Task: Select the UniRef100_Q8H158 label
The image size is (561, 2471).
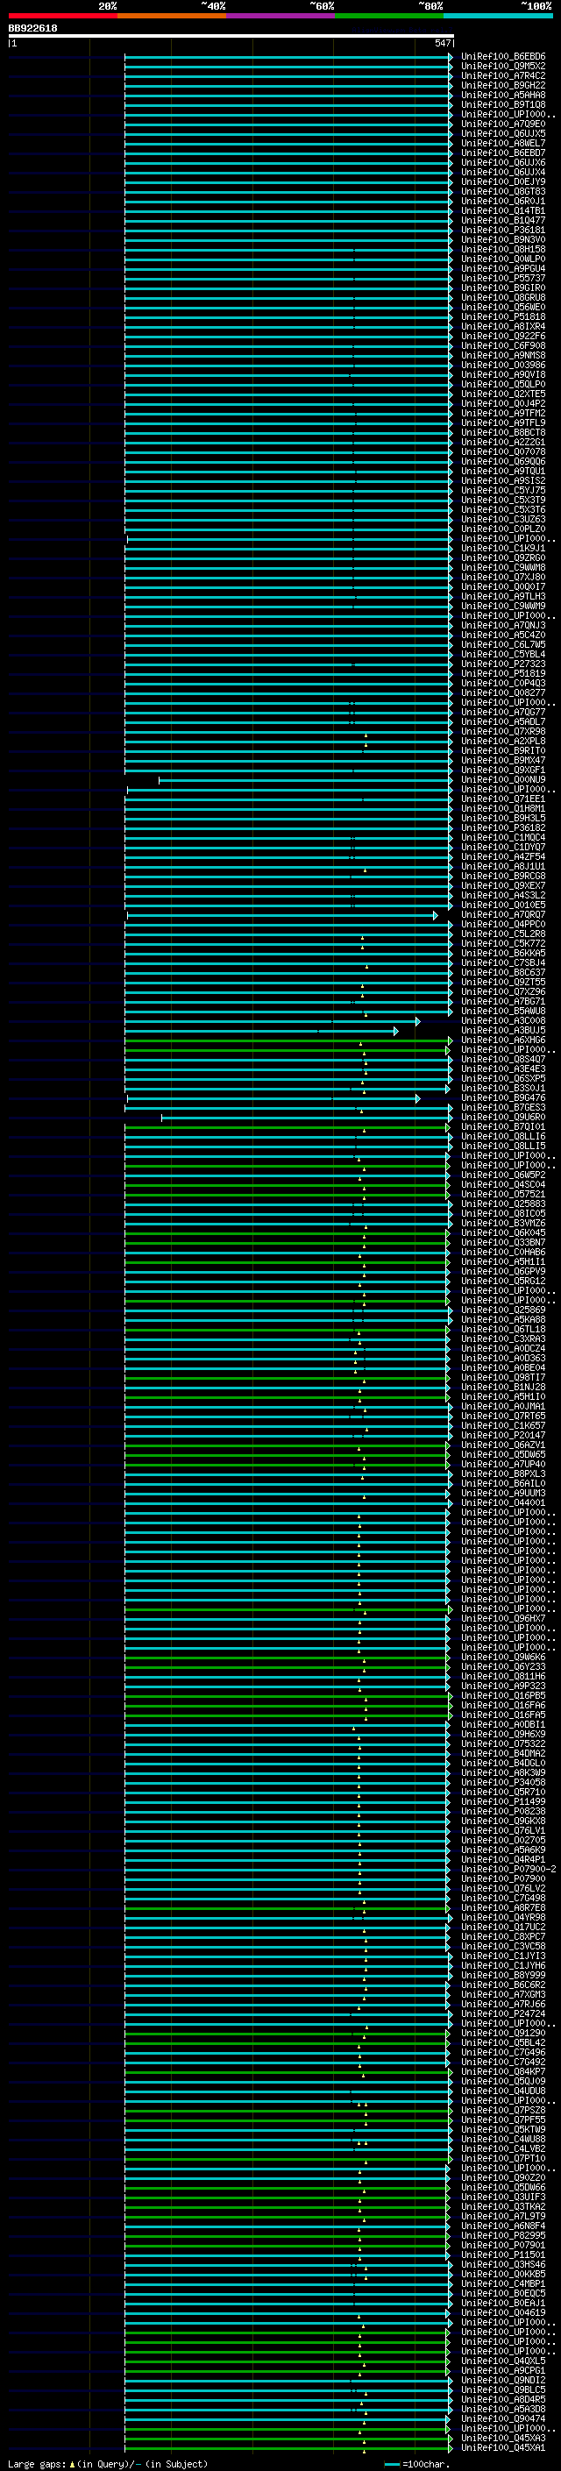Action: (502, 250)
